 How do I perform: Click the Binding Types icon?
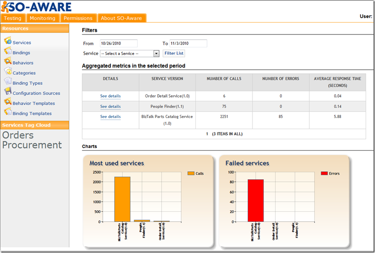pyautogui.click(x=8, y=81)
